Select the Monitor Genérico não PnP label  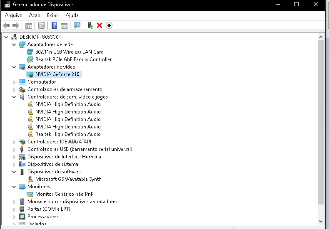coord(65,194)
